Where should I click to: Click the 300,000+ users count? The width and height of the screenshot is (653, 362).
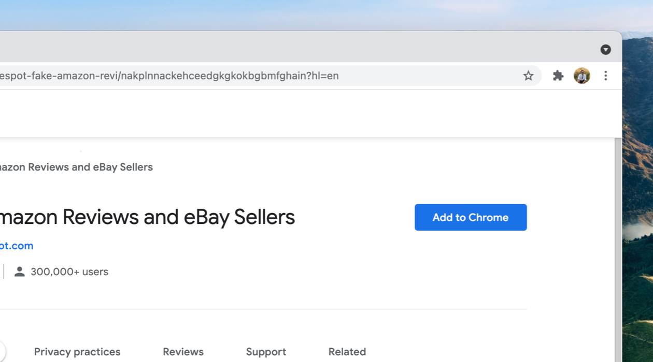pos(69,271)
